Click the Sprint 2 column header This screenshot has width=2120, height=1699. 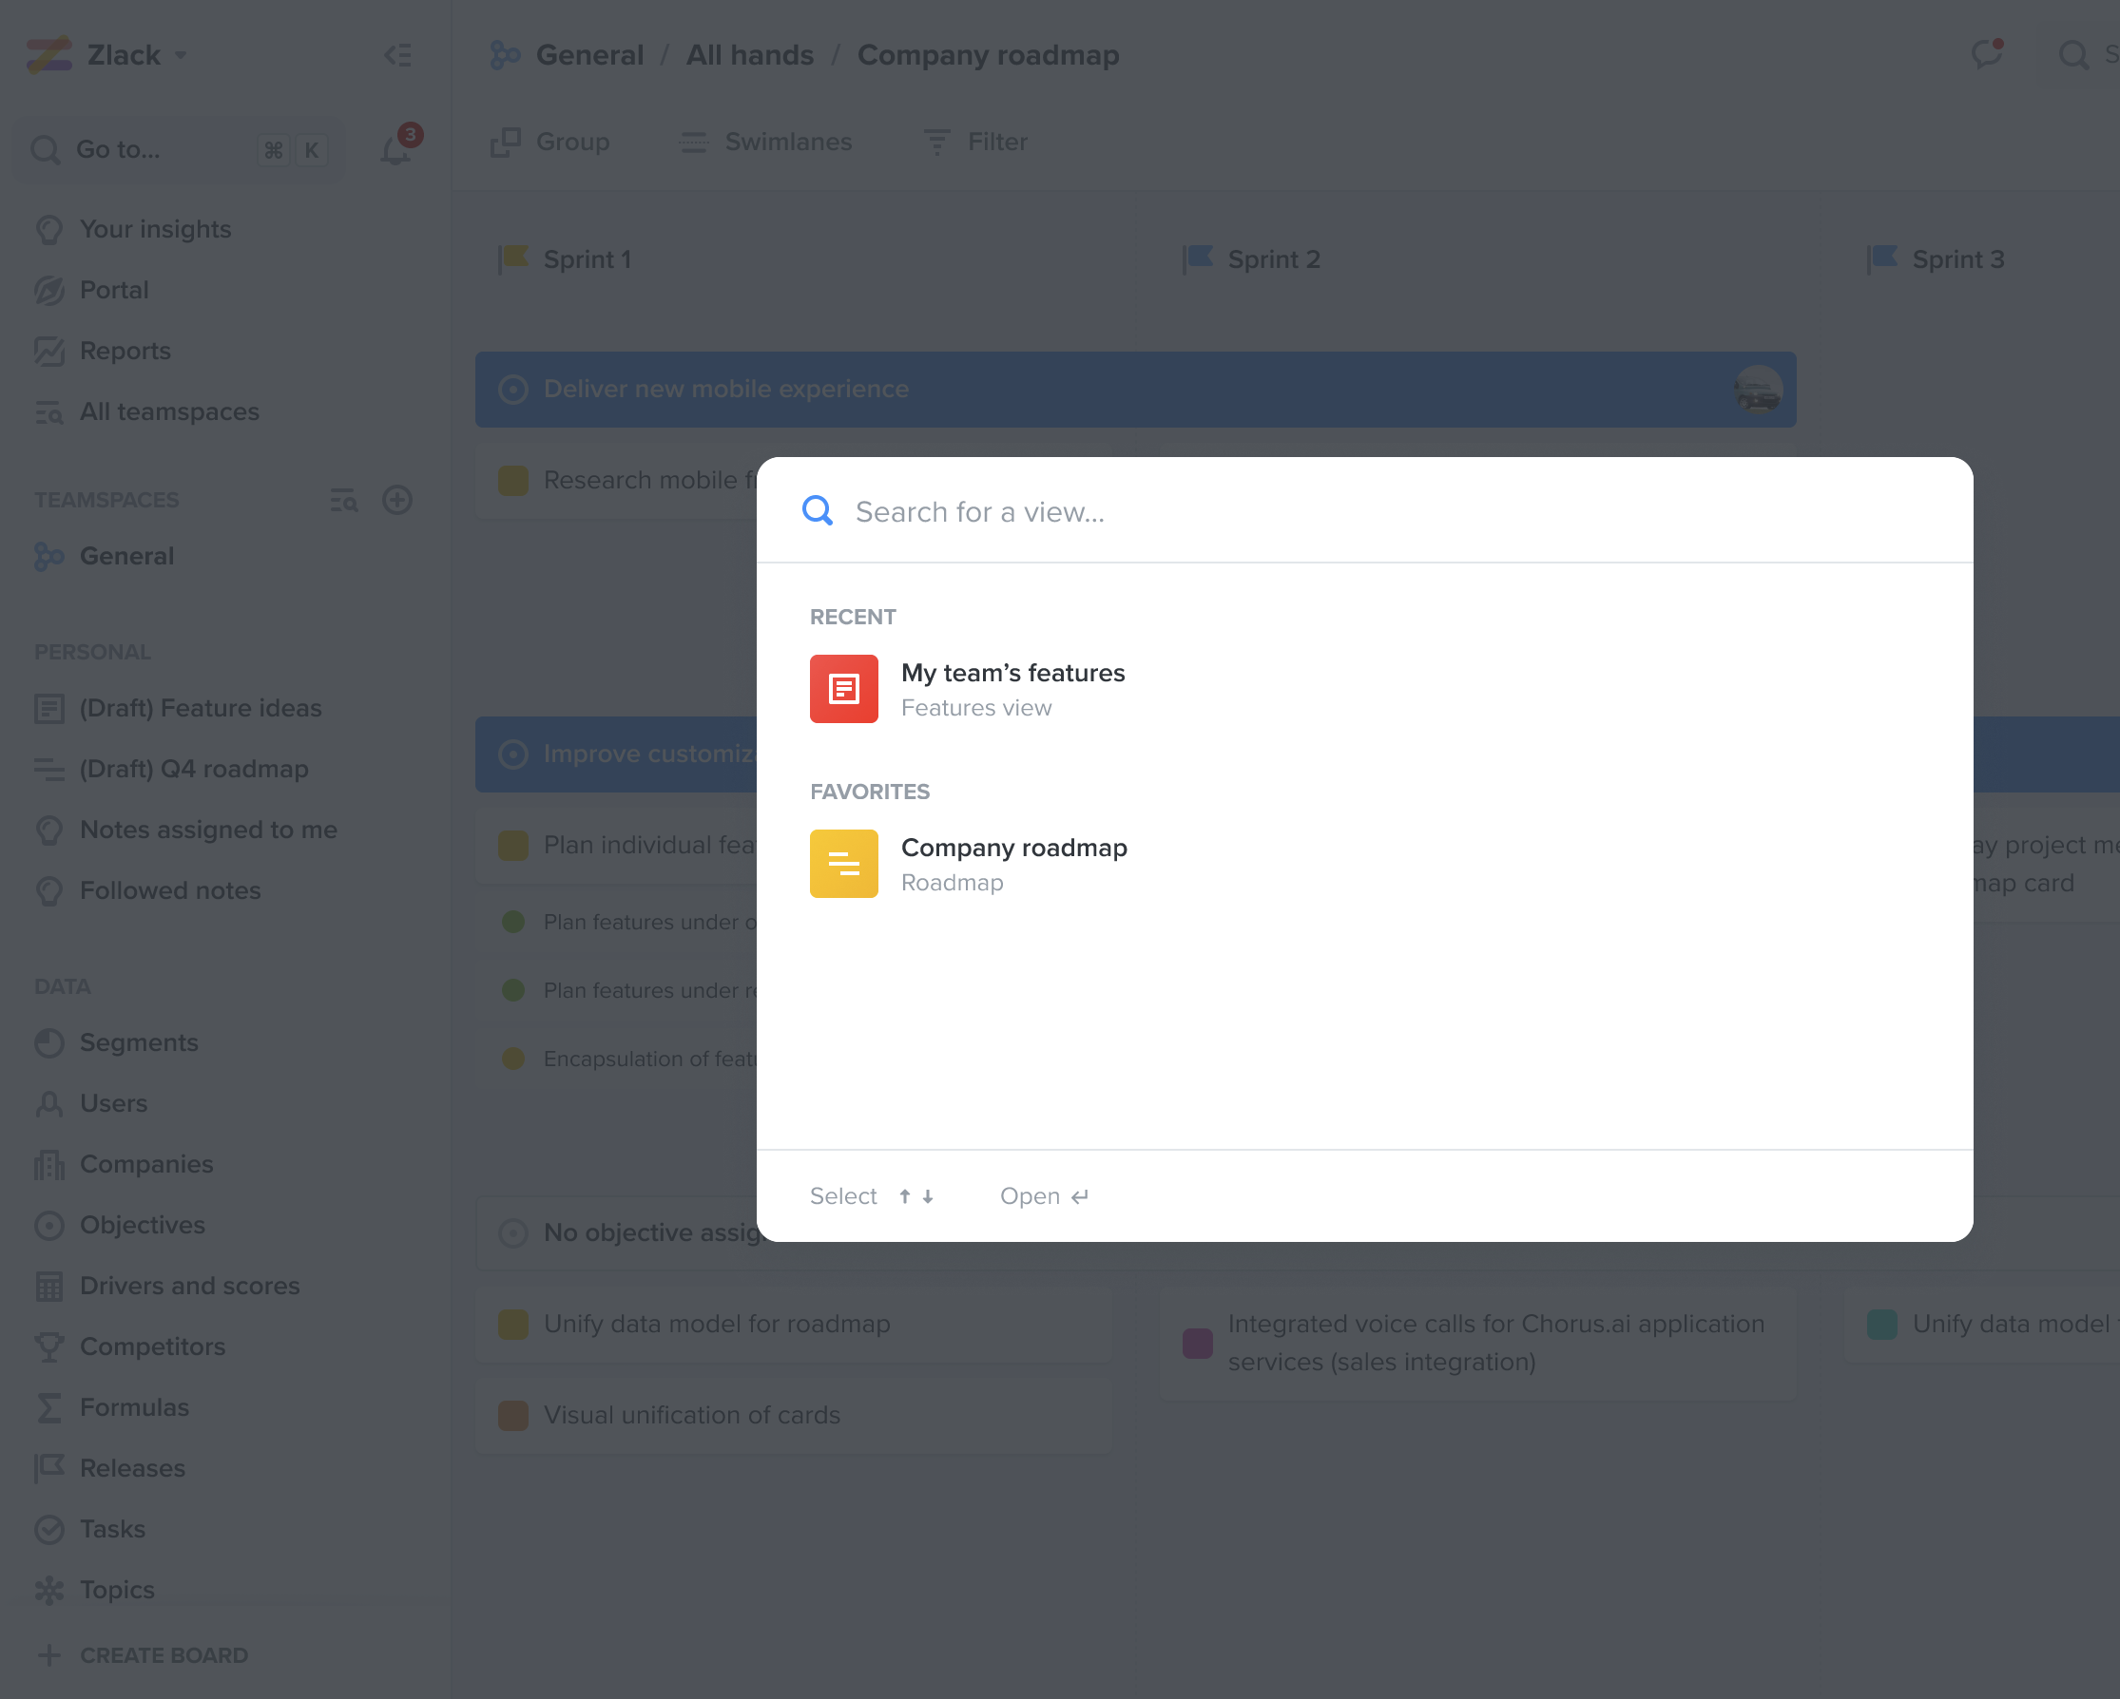tap(1251, 259)
